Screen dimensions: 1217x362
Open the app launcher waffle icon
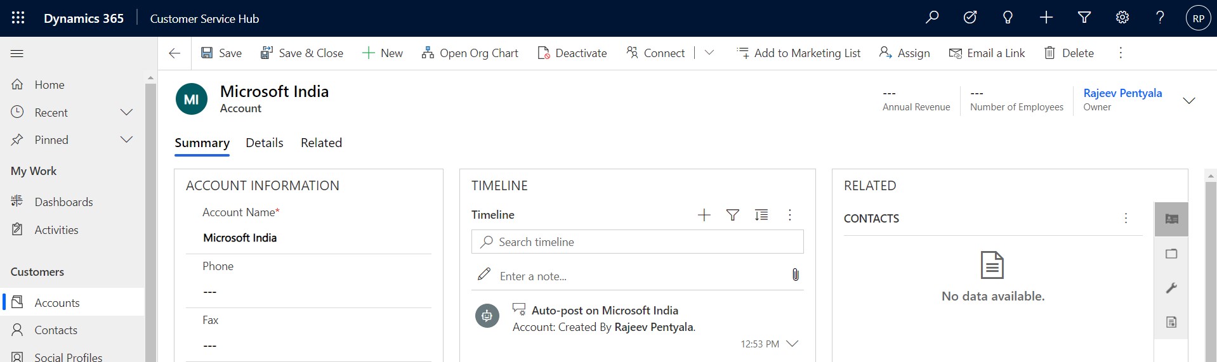click(18, 18)
